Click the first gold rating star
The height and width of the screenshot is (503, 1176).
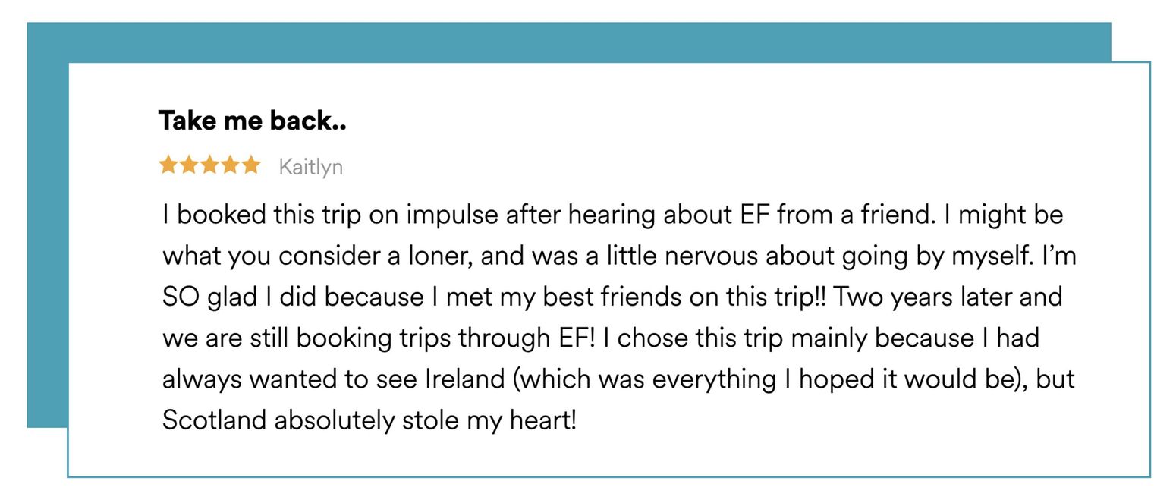pos(168,165)
